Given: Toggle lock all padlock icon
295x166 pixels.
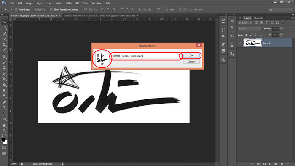Looking at the screenshot, I should [260, 35].
